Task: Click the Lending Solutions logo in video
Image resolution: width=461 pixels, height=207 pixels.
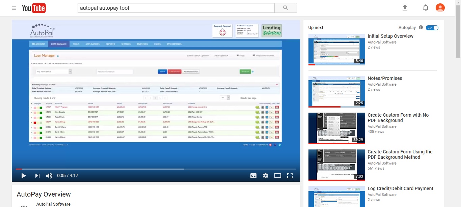Action: coord(272,30)
